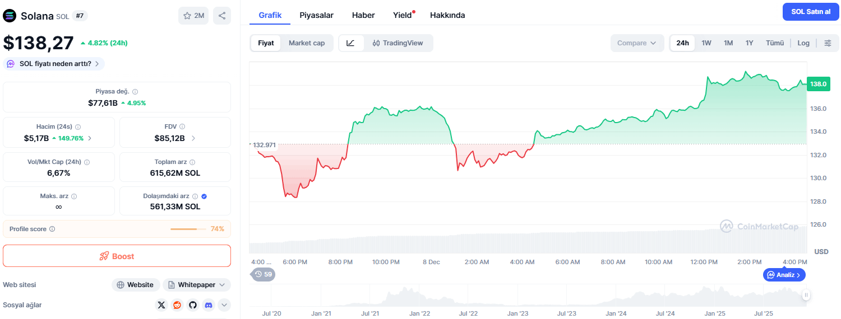Click the AI icon beside 'SOL fiyatı neden arttı?'
Image resolution: width=841 pixels, height=319 pixels.
pos(11,64)
